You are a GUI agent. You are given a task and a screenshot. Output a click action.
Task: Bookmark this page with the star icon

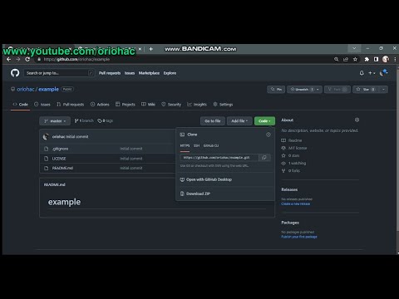[355, 59]
